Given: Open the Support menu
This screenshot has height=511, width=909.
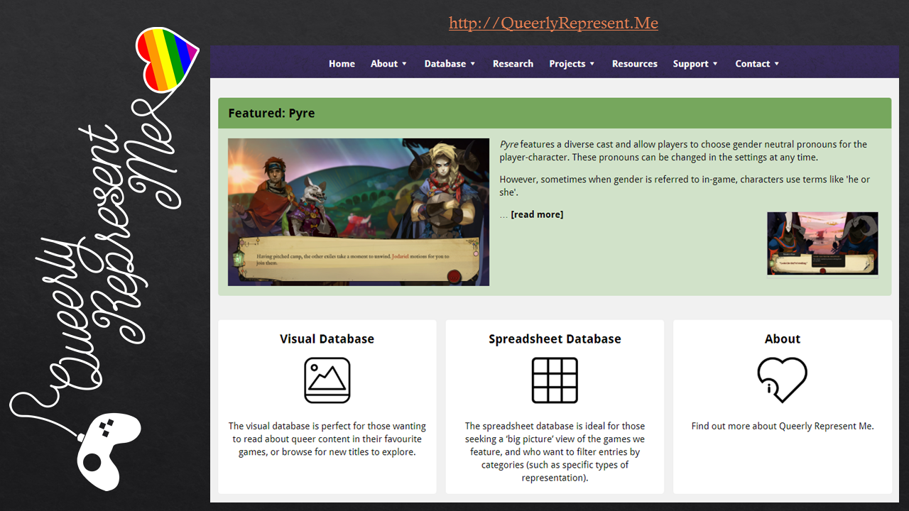Looking at the screenshot, I should pyautogui.click(x=691, y=64).
